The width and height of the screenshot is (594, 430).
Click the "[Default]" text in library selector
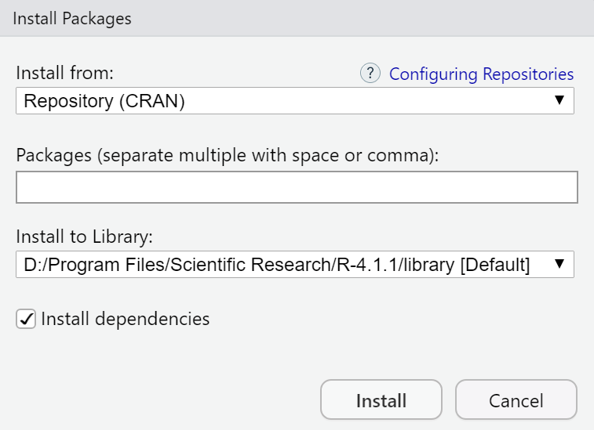(x=494, y=266)
